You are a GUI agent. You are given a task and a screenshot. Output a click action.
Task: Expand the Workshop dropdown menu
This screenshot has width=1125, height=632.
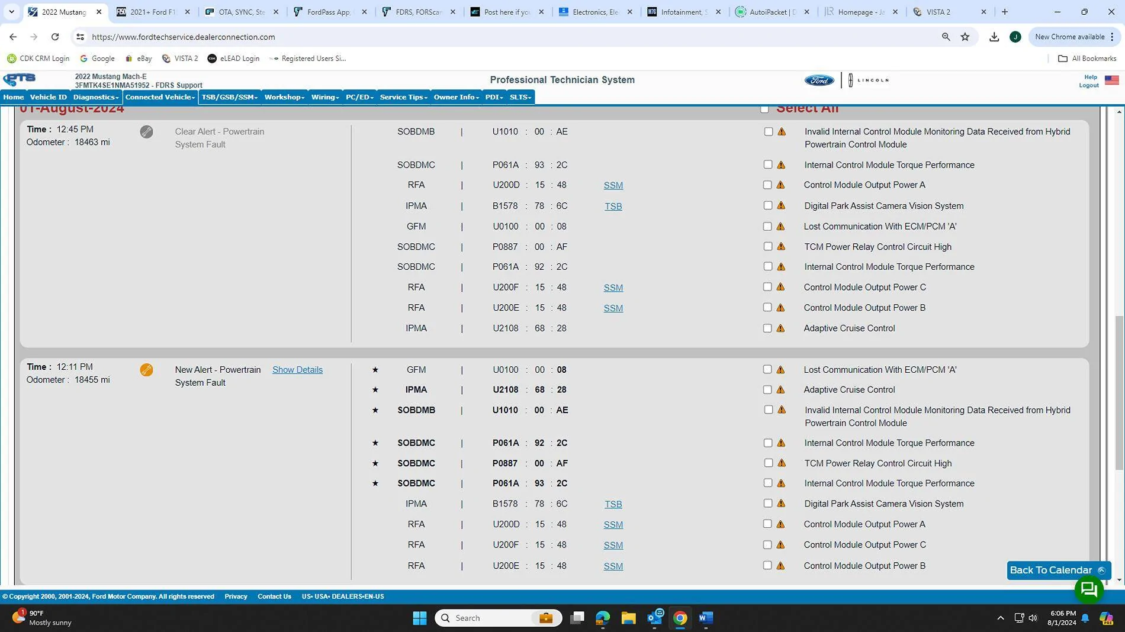tap(284, 97)
